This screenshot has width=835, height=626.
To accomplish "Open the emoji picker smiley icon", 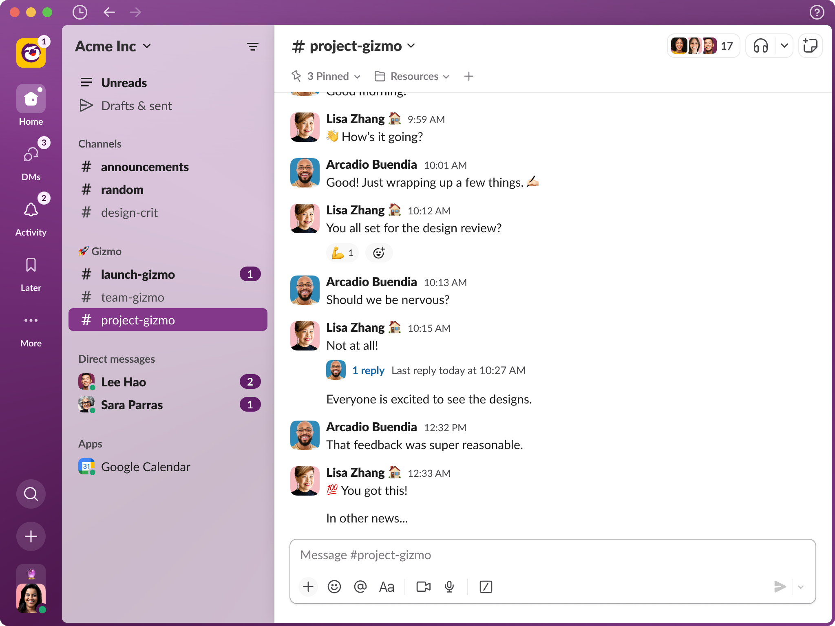I will tap(335, 586).
